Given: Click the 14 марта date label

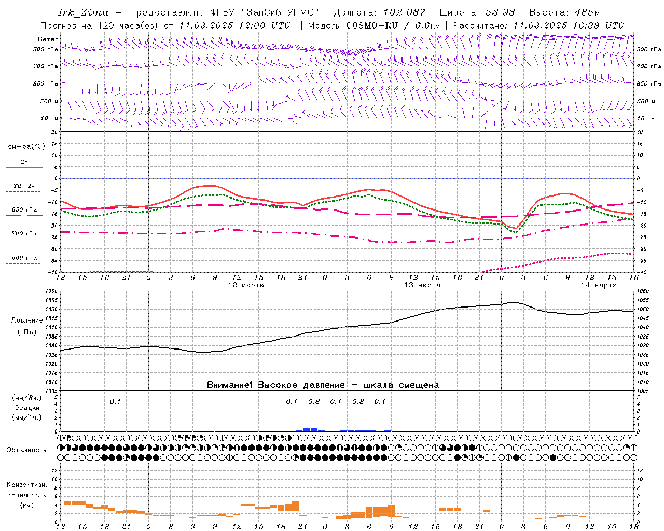Looking at the screenshot, I should (599, 285).
